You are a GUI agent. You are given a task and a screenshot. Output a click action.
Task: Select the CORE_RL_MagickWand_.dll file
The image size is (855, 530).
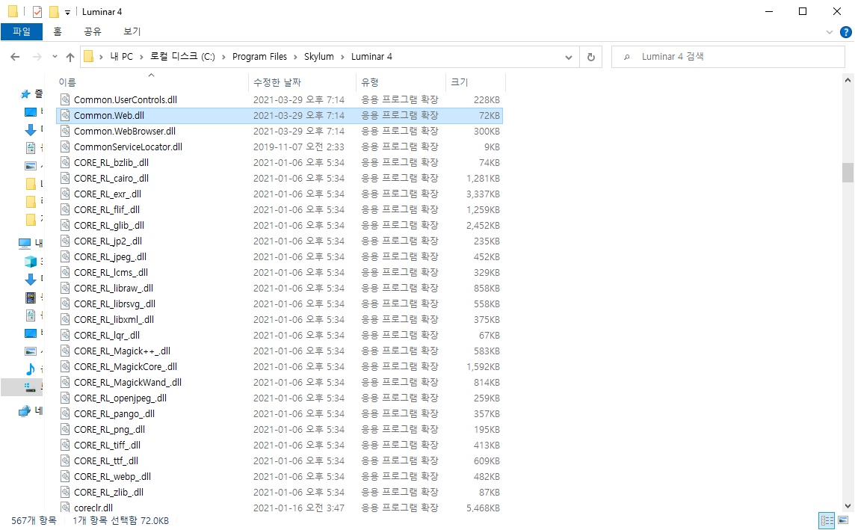[280, 382]
